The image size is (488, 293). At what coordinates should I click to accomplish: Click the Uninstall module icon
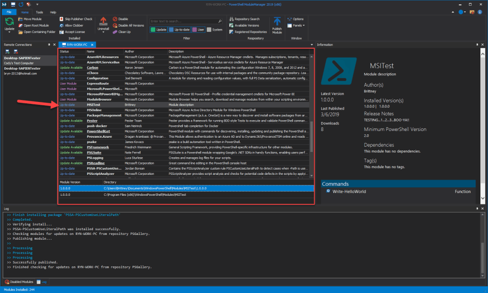pyautogui.click(x=103, y=21)
